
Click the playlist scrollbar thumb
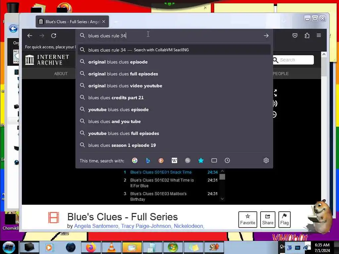point(222,177)
